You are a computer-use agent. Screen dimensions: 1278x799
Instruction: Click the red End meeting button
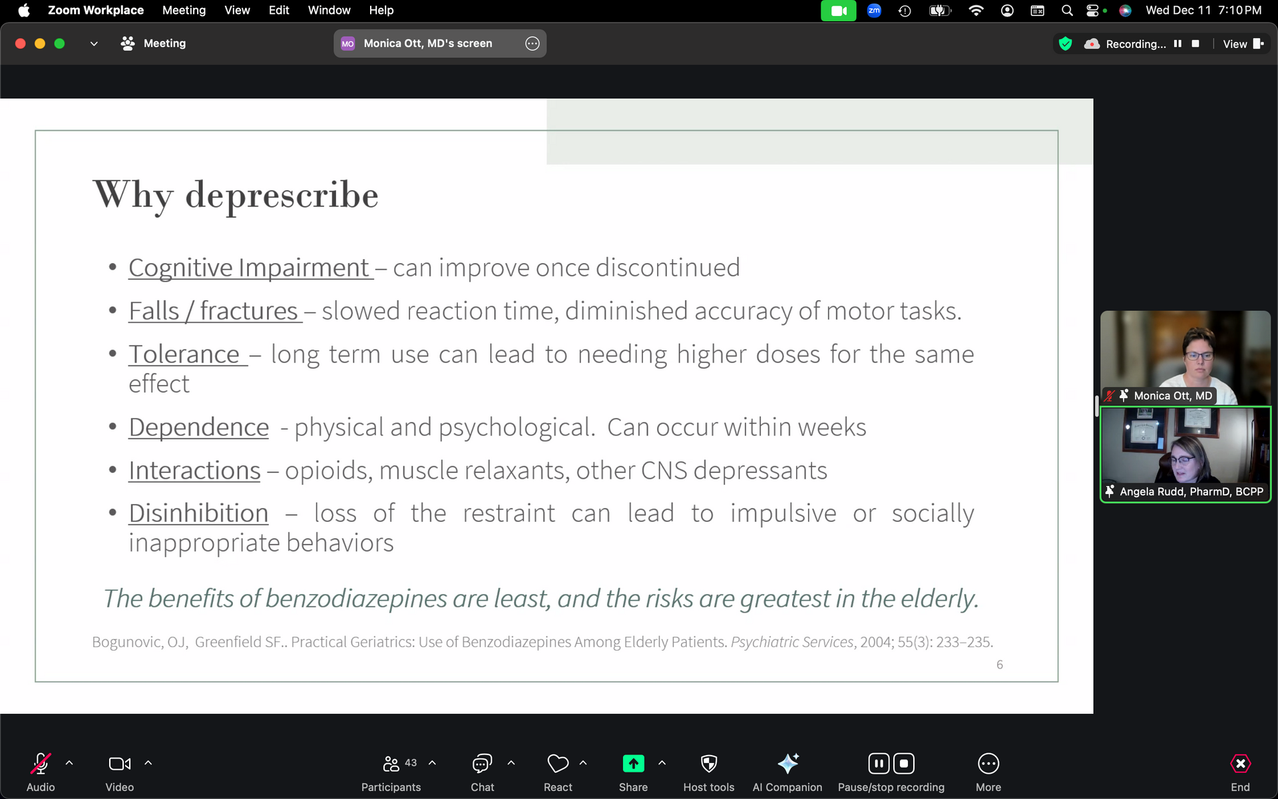coord(1240,763)
